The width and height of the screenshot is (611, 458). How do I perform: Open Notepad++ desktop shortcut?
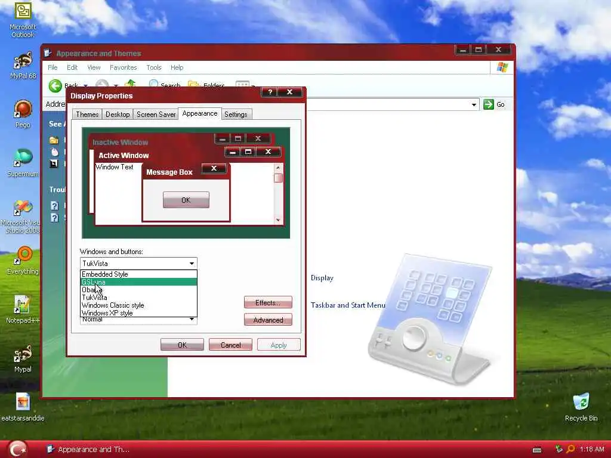(23, 310)
